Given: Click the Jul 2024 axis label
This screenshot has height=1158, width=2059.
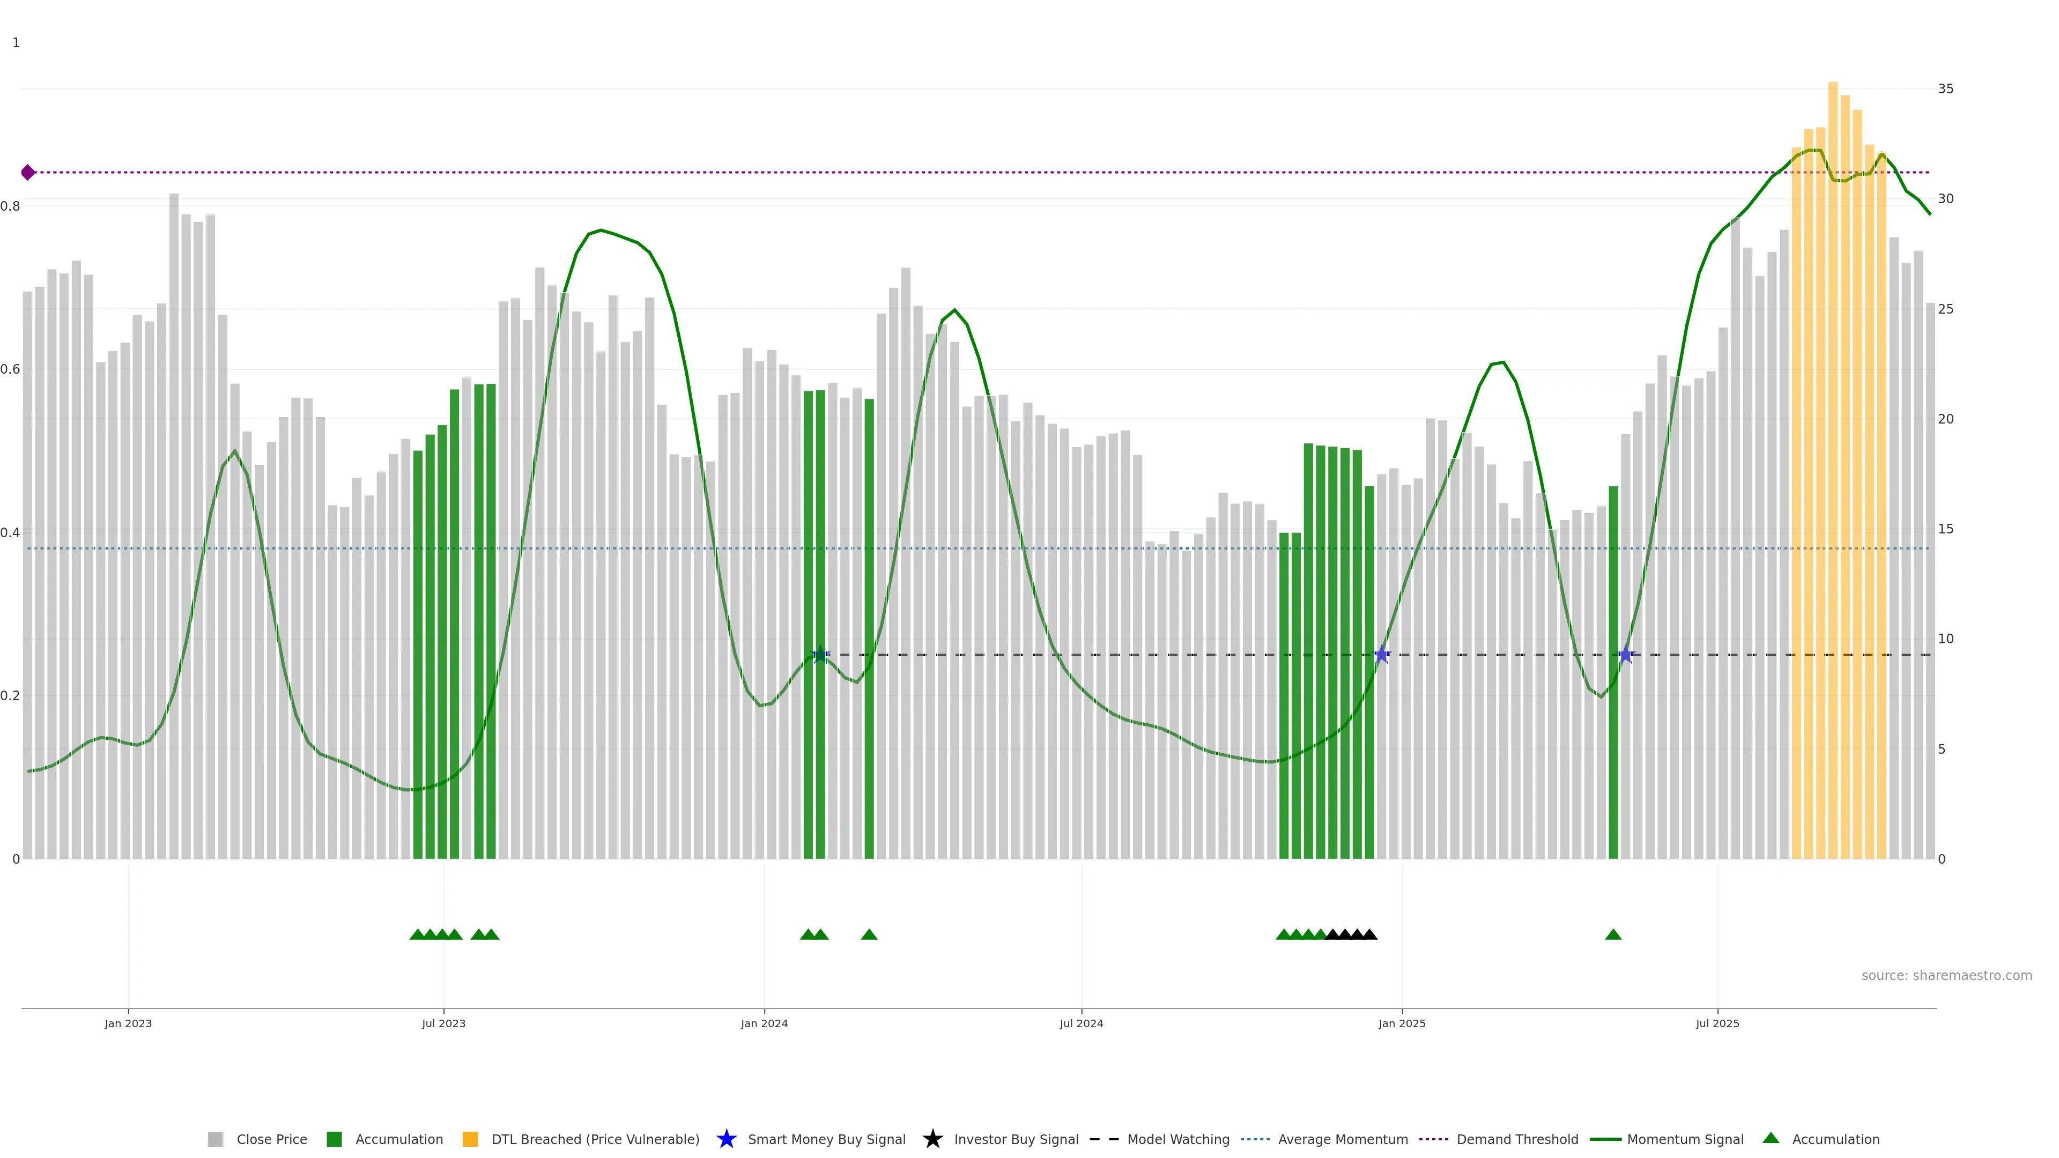Looking at the screenshot, I should pyautogui.click(x=1082, y=1024).
